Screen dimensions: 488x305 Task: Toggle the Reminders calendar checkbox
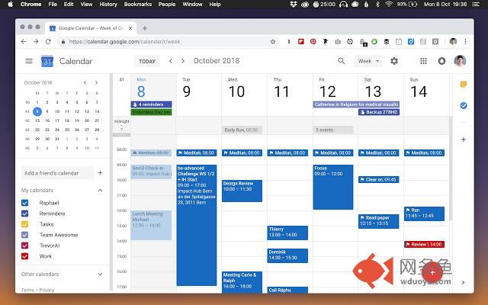25,213
